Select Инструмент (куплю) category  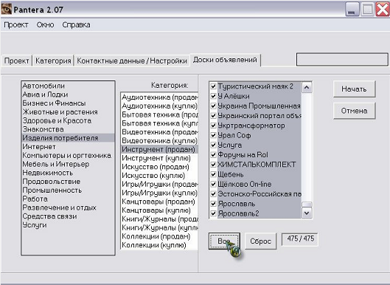(159, 158)
